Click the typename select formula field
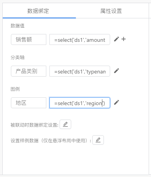Image resolution: width=151 pixels, height=177 pixels. coord(80,71)
